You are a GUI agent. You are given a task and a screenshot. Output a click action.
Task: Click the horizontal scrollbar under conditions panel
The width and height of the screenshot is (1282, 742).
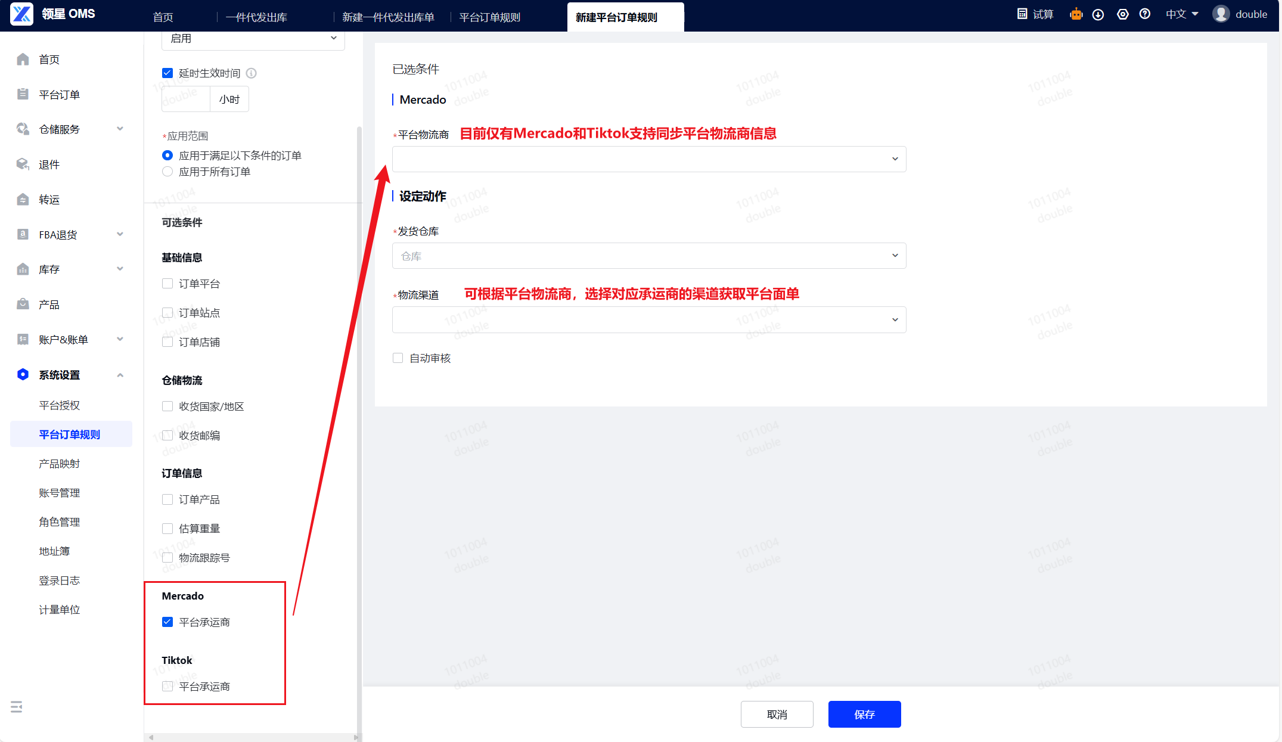click(253, 737)
